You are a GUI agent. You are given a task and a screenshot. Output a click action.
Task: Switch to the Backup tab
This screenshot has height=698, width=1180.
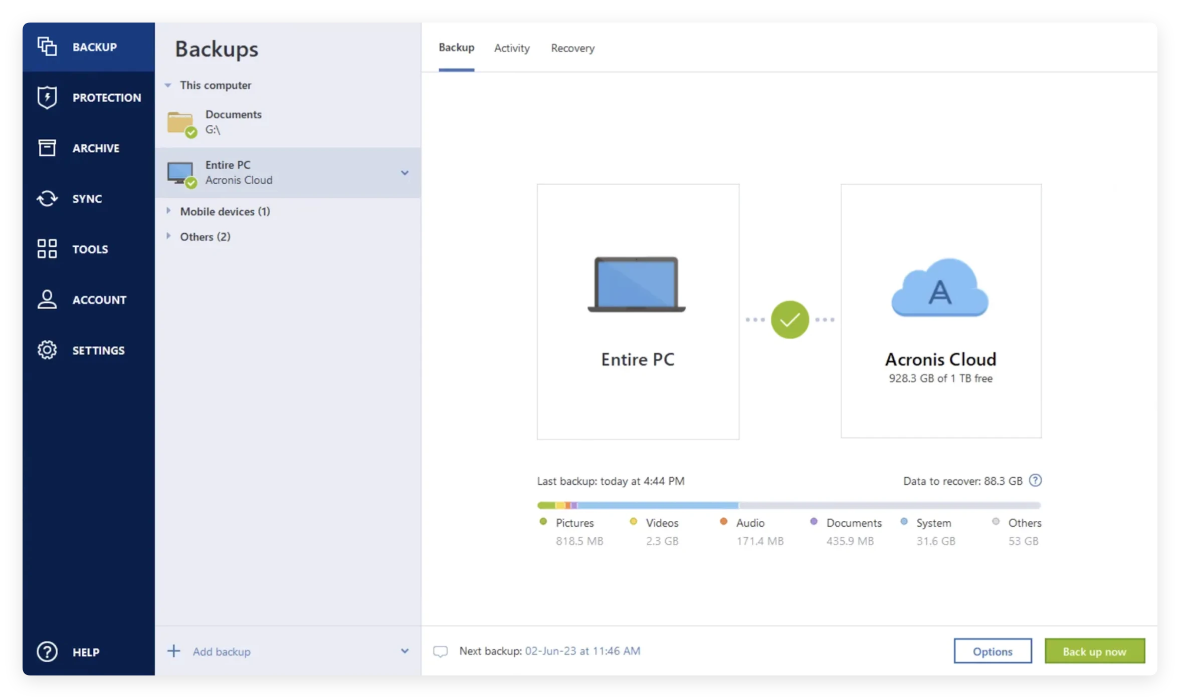pyautogui.click(x=456, y=48)
